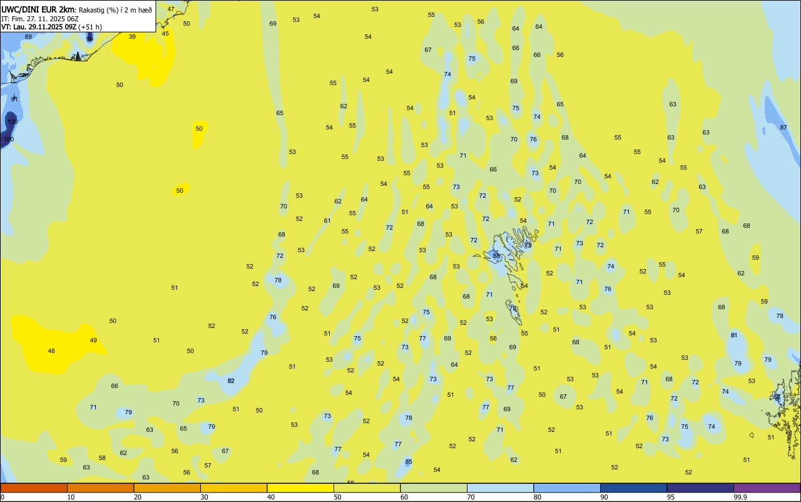Select the bright yellow 40–50 legend swatch
The height and width of the screenshot is (502, 801).
click(300, 488)
